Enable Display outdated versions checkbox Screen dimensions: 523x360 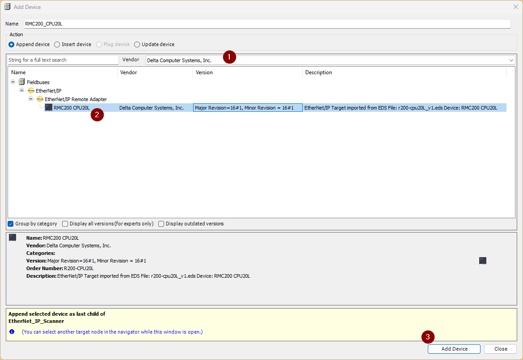161,224
